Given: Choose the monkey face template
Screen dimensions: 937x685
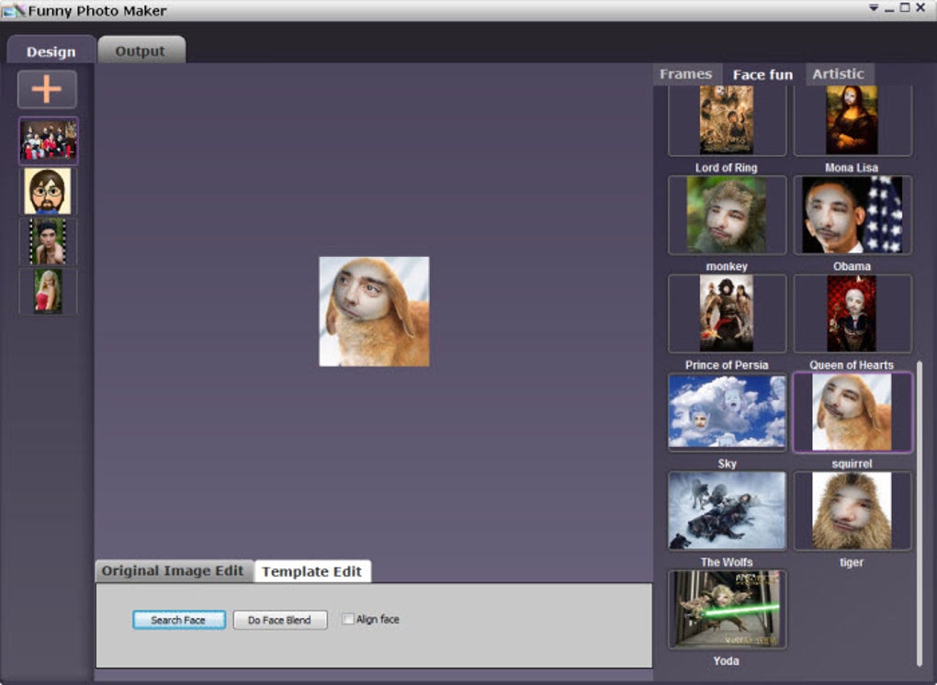Looking at the screenshot, I should [x=727, y=215].
